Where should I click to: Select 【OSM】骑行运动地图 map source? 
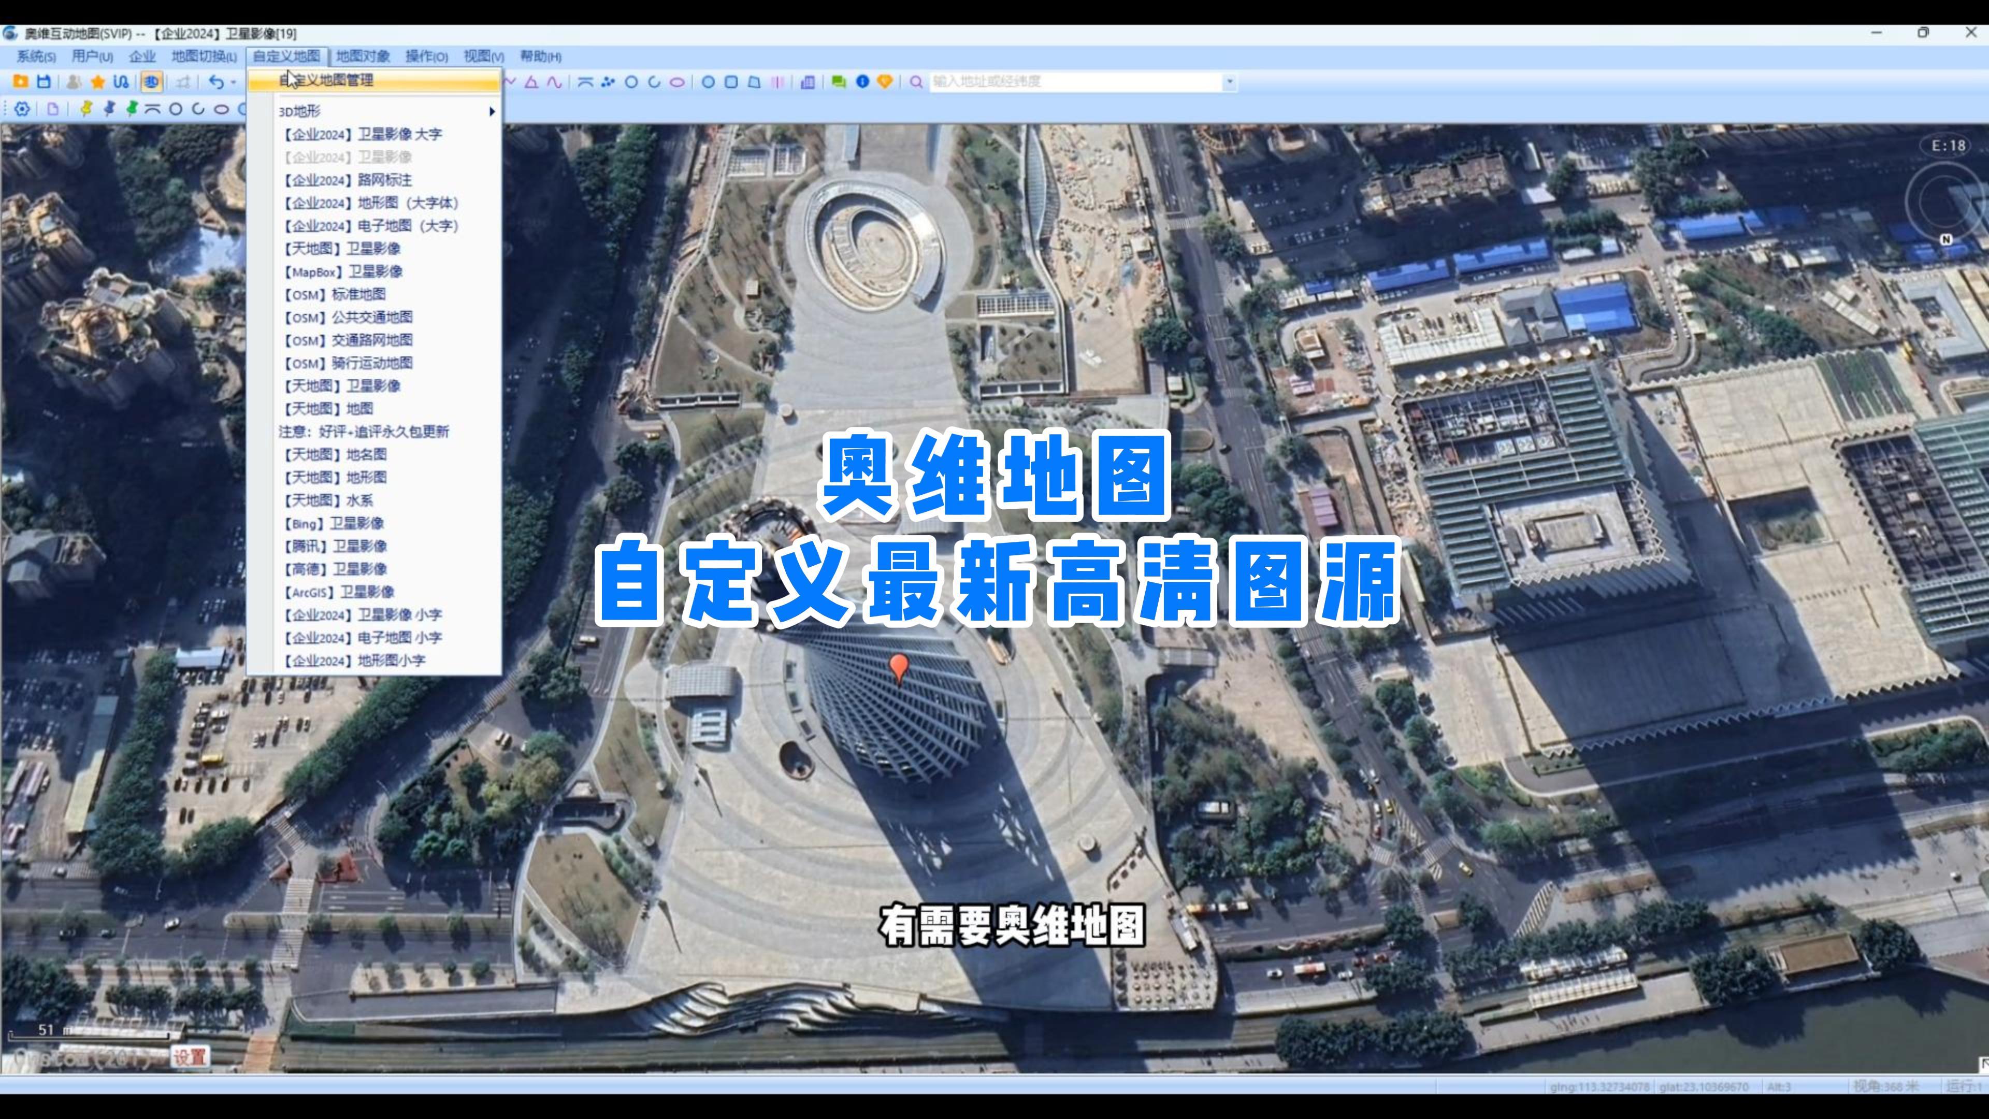click(373, 363)
